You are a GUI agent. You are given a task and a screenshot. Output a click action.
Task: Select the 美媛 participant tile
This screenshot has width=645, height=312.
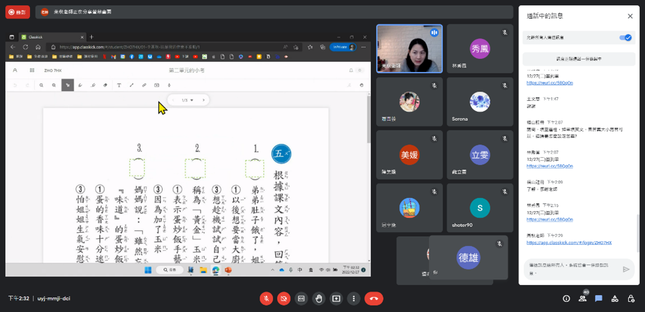coord(410,155)
